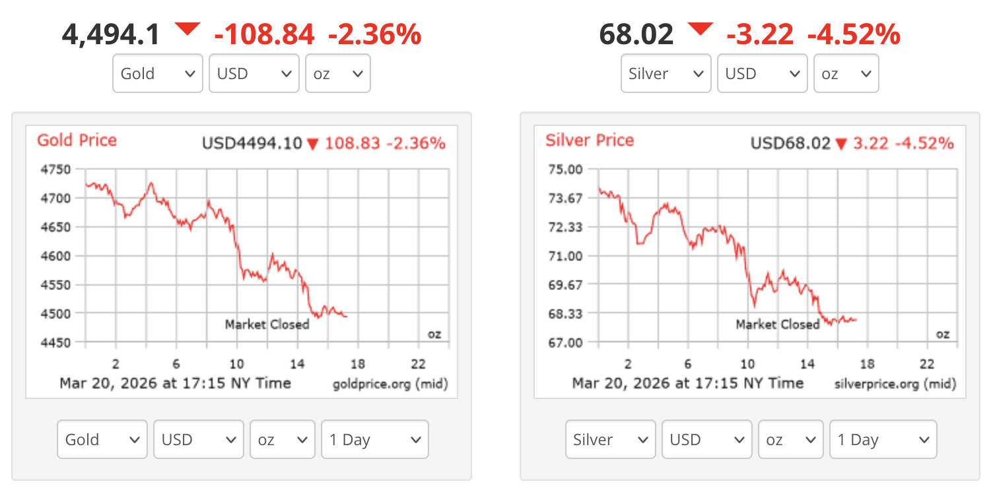Open the Gold metal dropdown above the gold chart
The height and width of the screenshot is (492, 993).
[x=158, y=73]
